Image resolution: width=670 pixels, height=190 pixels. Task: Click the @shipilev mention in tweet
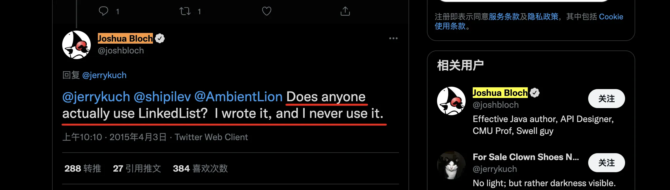coord(162,97)
